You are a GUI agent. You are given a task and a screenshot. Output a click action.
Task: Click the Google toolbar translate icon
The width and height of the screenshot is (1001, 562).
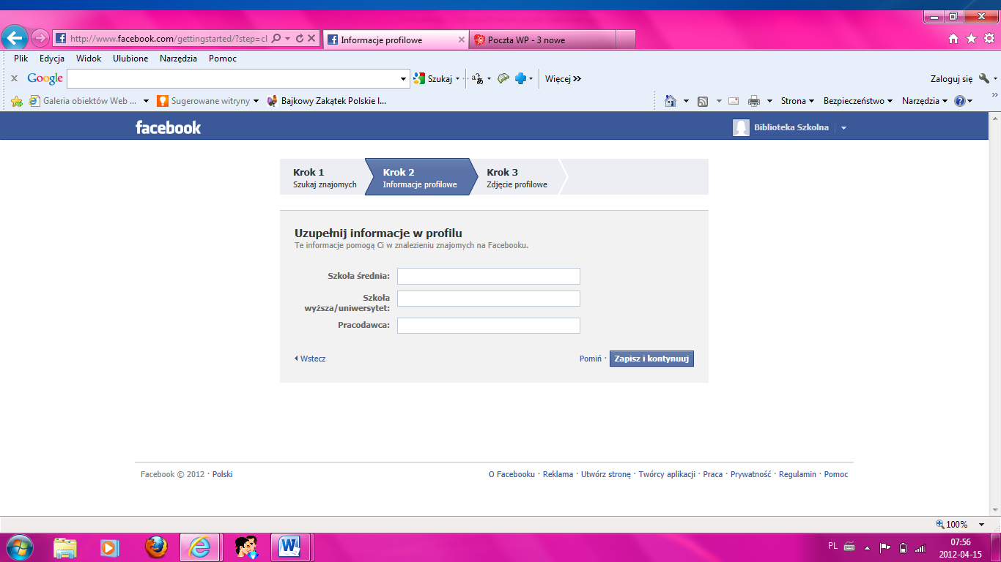[x=478, y=78]
